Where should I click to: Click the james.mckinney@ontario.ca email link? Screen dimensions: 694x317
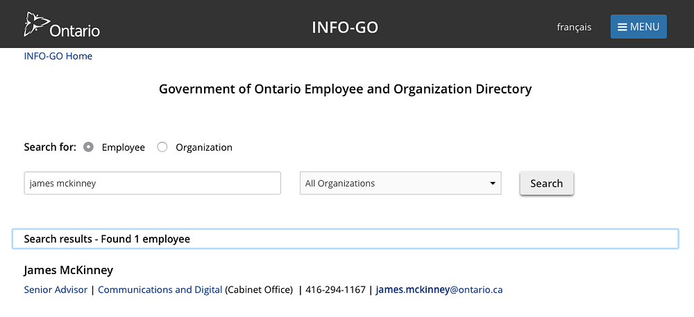point(439,290)
